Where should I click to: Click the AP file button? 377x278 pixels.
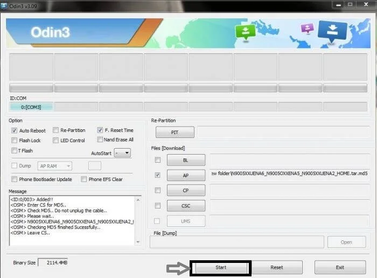point(186,175)
